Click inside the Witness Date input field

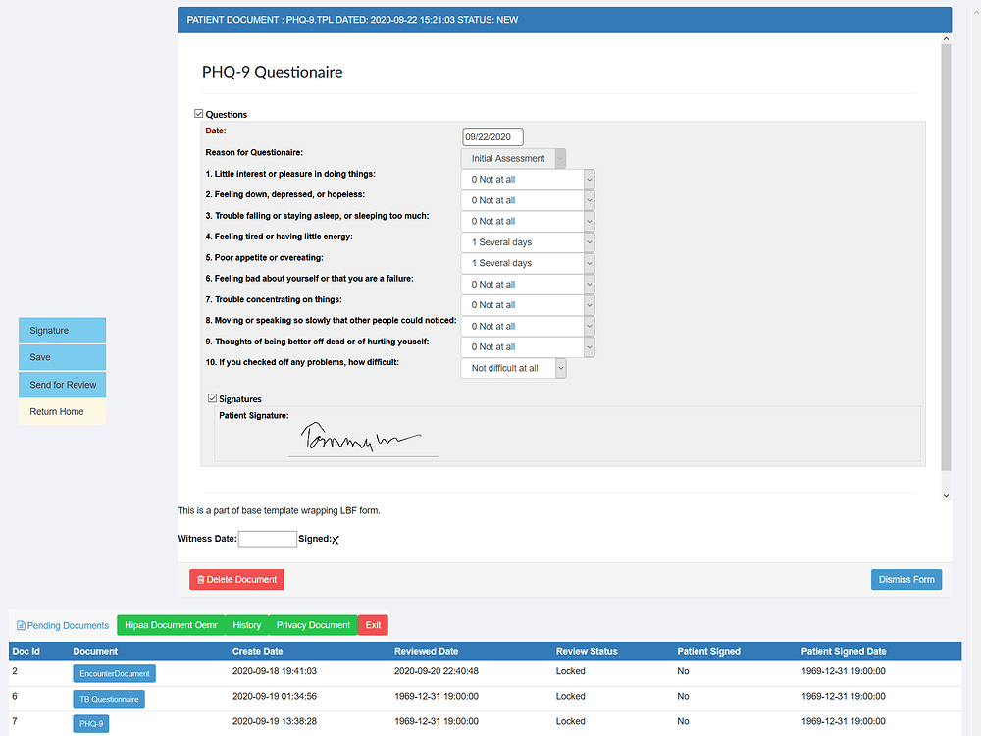pyautogui.click(x=268, y=539)
